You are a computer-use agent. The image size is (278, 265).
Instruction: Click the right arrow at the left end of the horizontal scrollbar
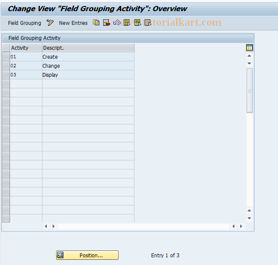click(x=54, y=226)
